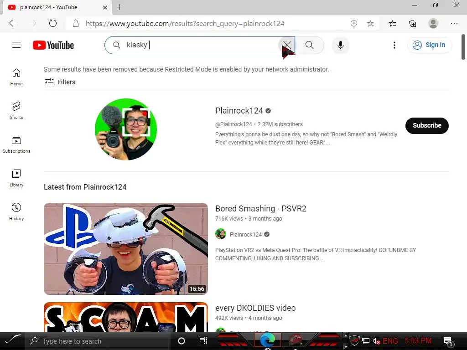The height and width of the screenshot is (350, 467).
Task: Open Subscriptions from the sidebar
Action: [x=16, y=144]
